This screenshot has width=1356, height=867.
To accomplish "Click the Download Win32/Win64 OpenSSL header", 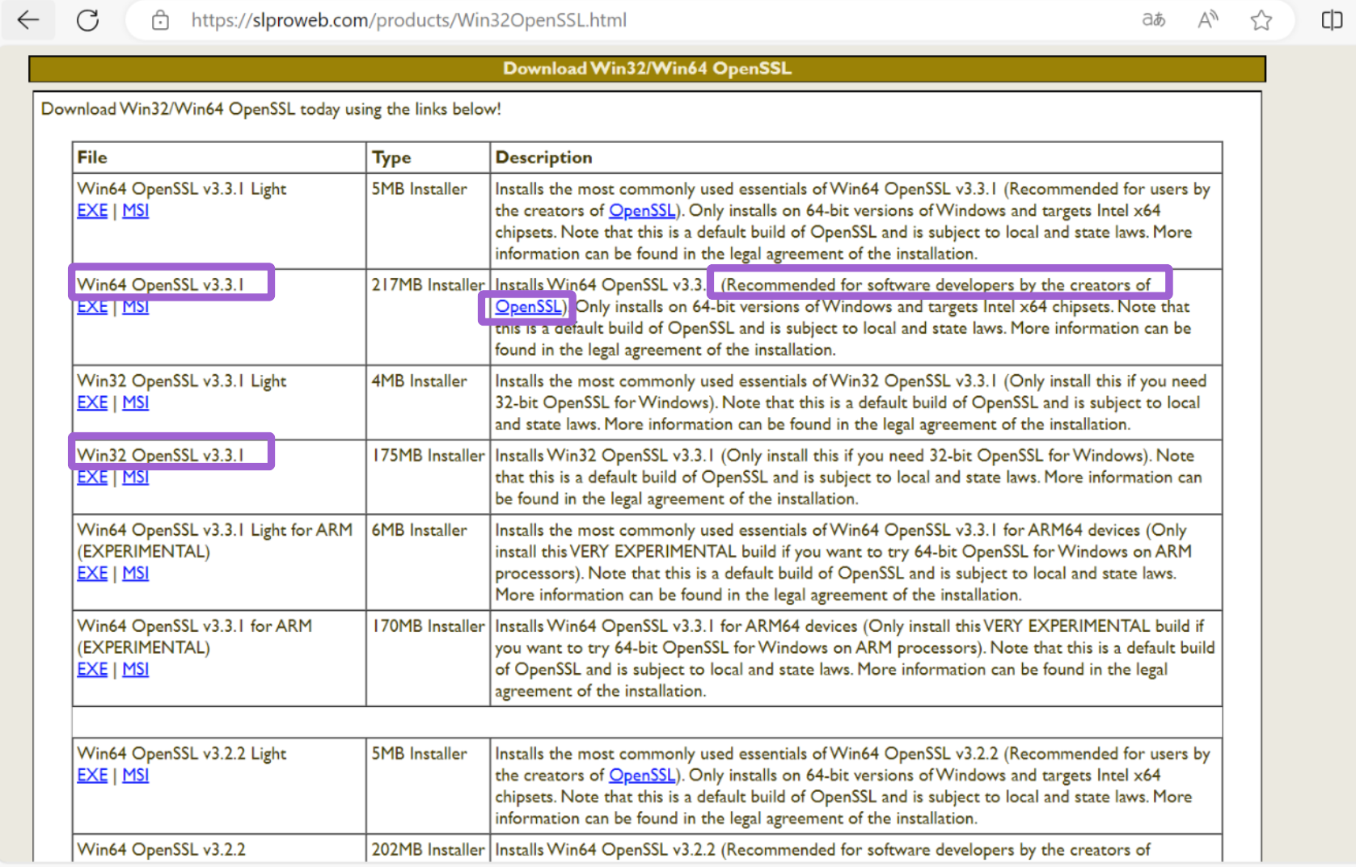I will [647, 69].
